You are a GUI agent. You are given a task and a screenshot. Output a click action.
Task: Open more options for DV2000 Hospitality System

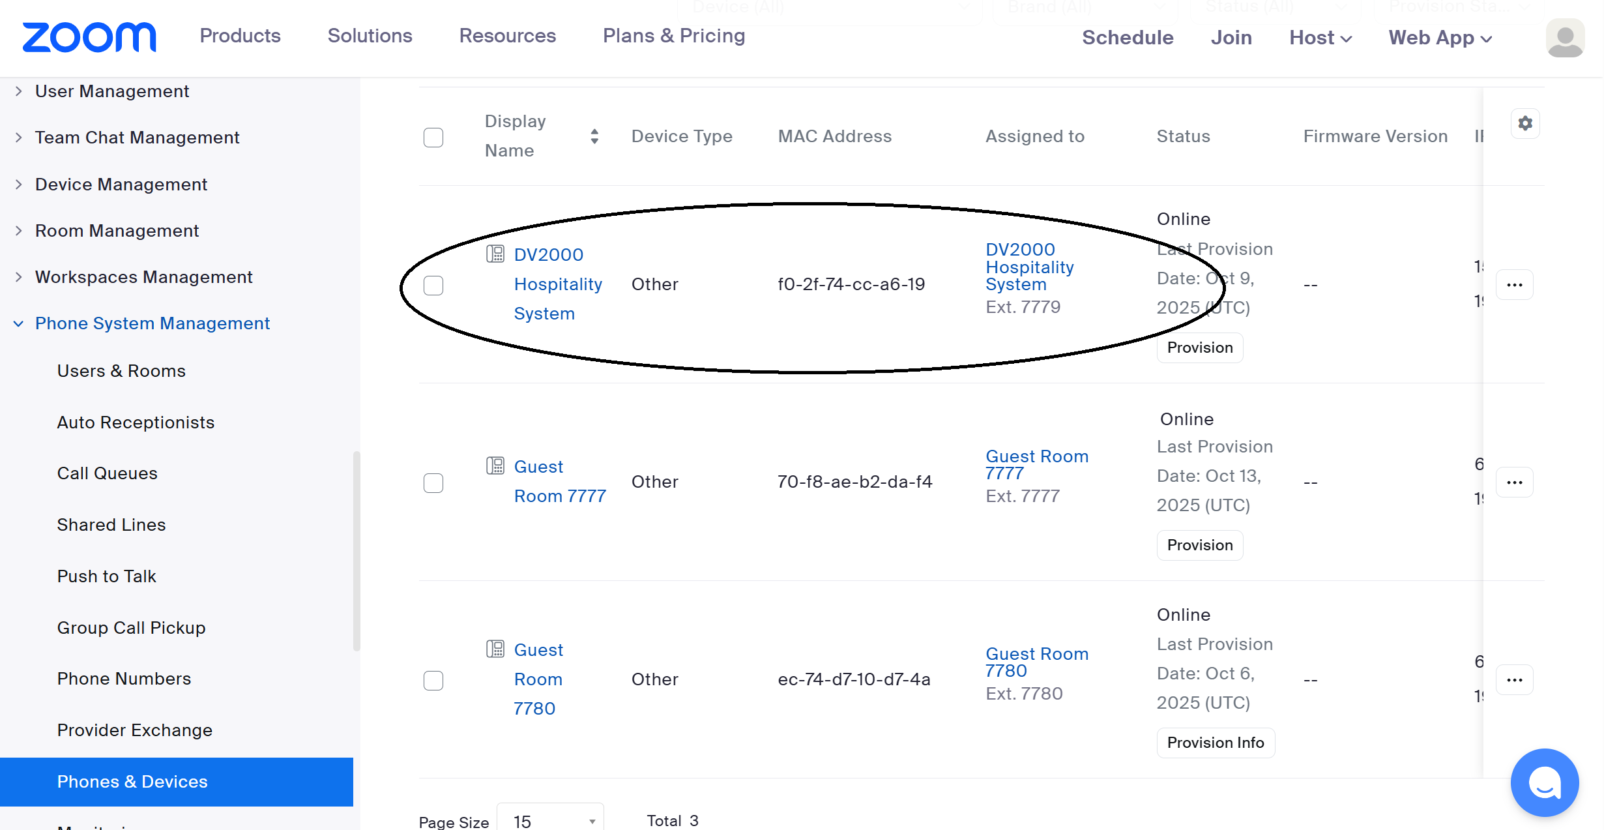point(1514,285)
